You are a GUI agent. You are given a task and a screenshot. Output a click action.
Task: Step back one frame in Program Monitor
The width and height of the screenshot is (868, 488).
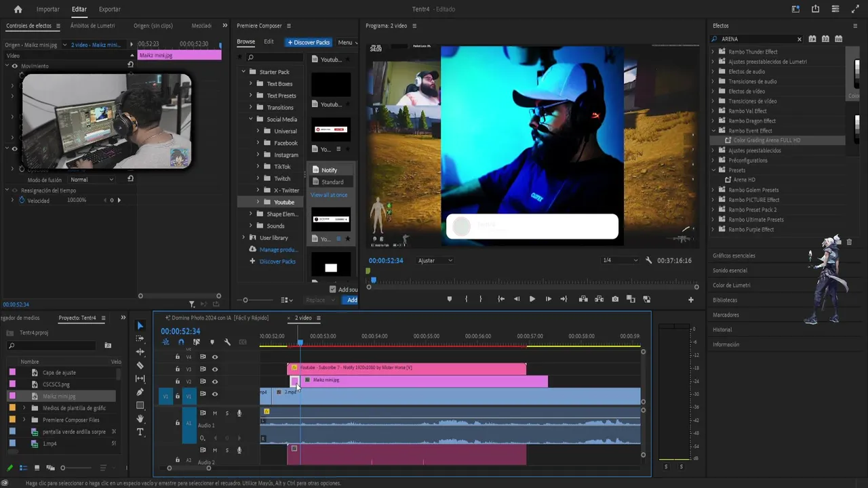coord(517,299)
